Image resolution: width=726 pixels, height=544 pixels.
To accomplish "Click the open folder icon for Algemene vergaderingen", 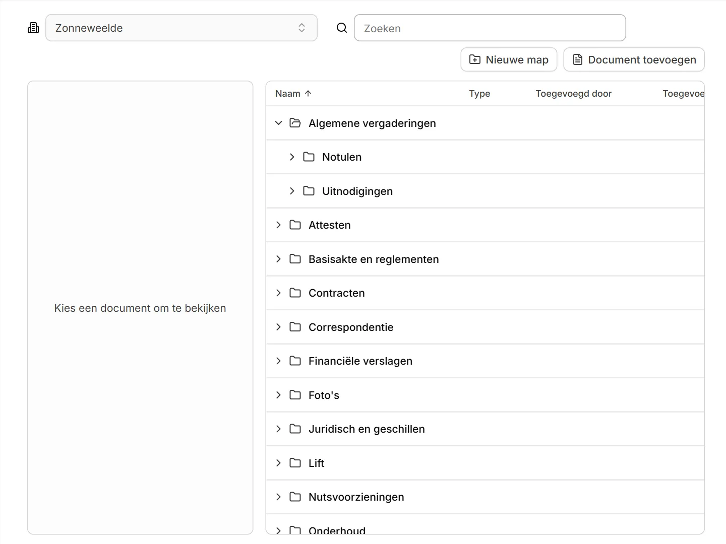I will 295,123.
